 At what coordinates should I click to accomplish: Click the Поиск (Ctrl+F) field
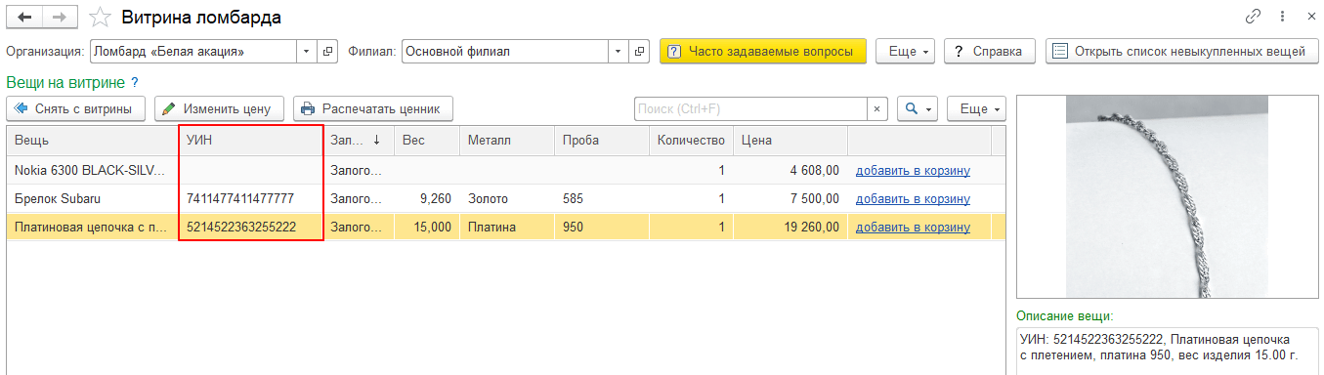[x=750, y=108]
